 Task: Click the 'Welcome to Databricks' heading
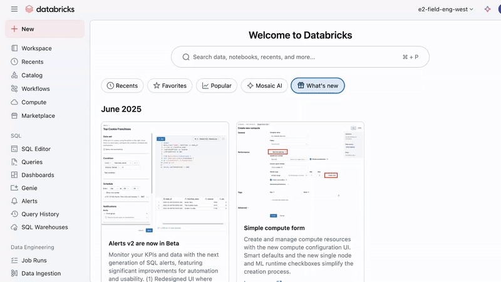tap(301, 35)
